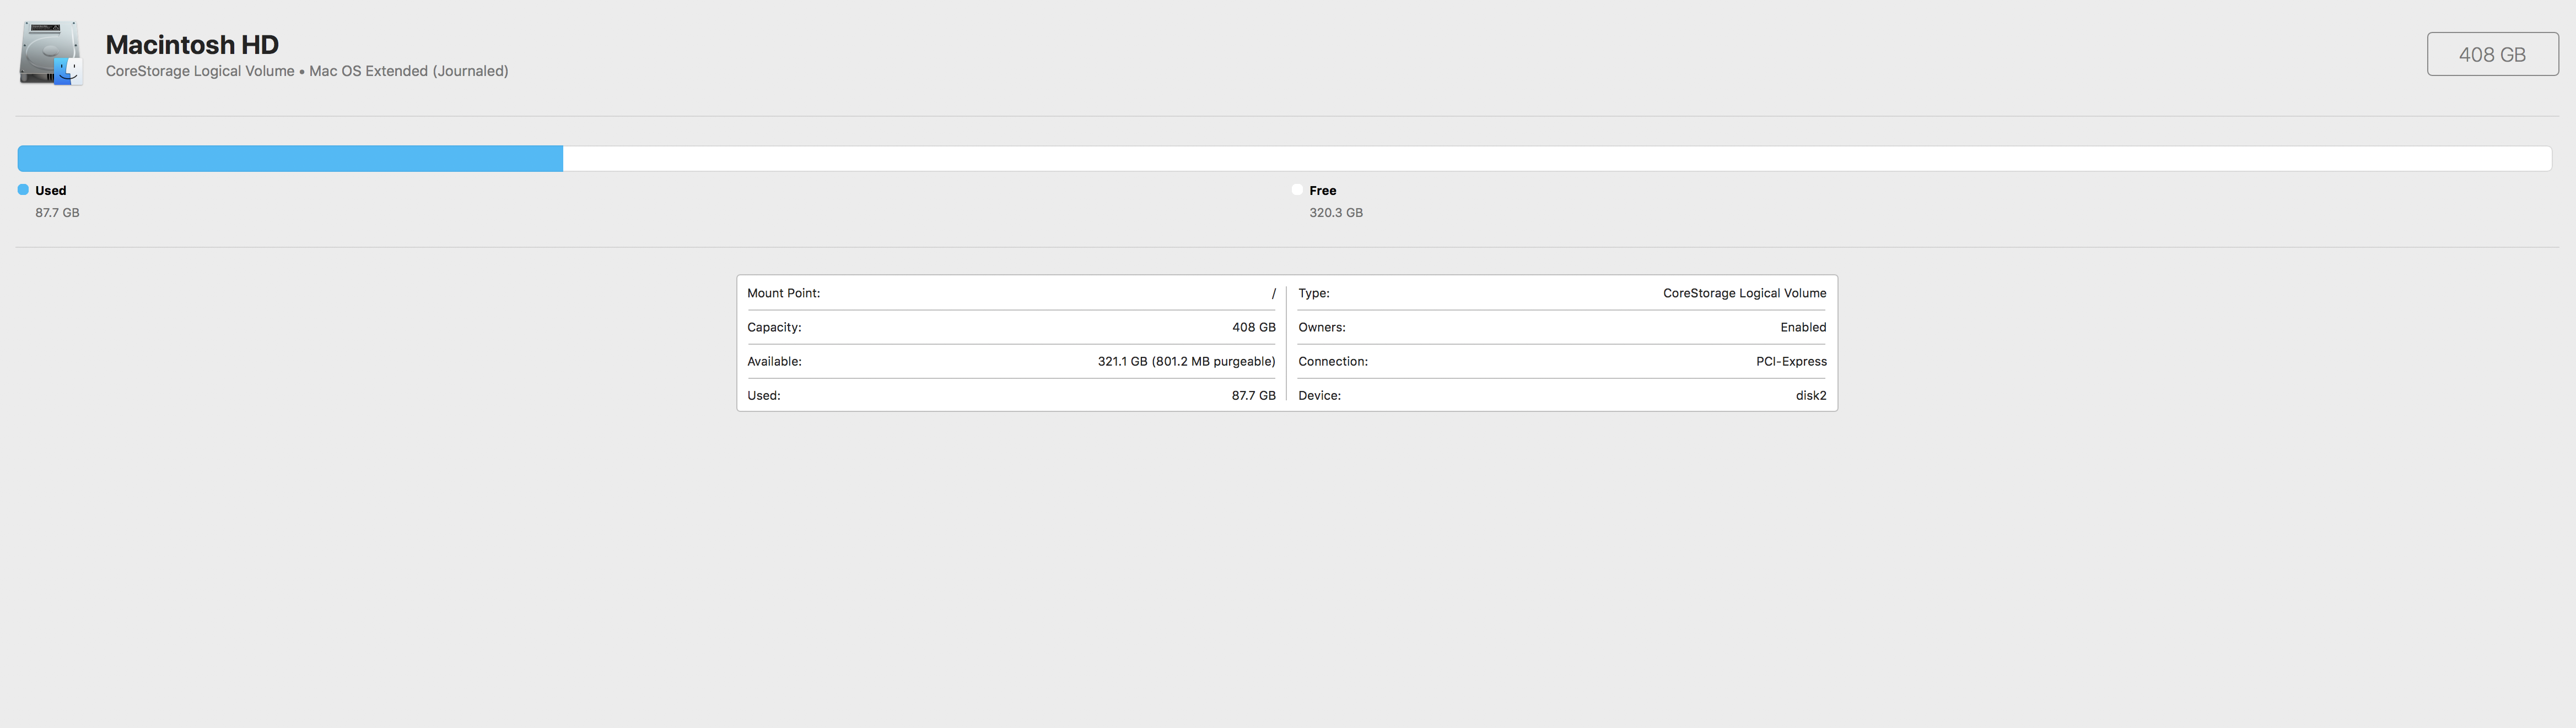Click the PCI-Express connection value
2576x728 pixels.
coord(1791,361)
